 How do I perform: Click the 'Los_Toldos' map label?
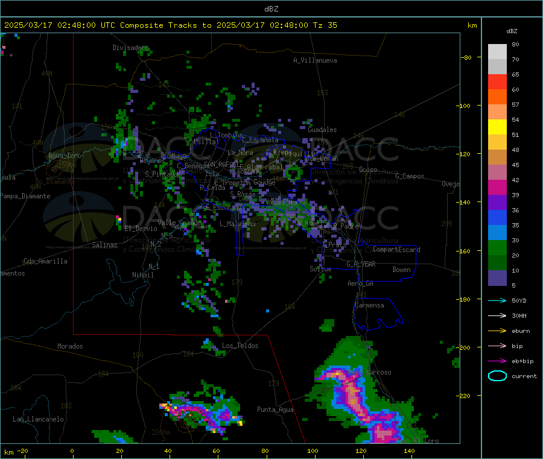pyautogui.click(x=240, y=346)
